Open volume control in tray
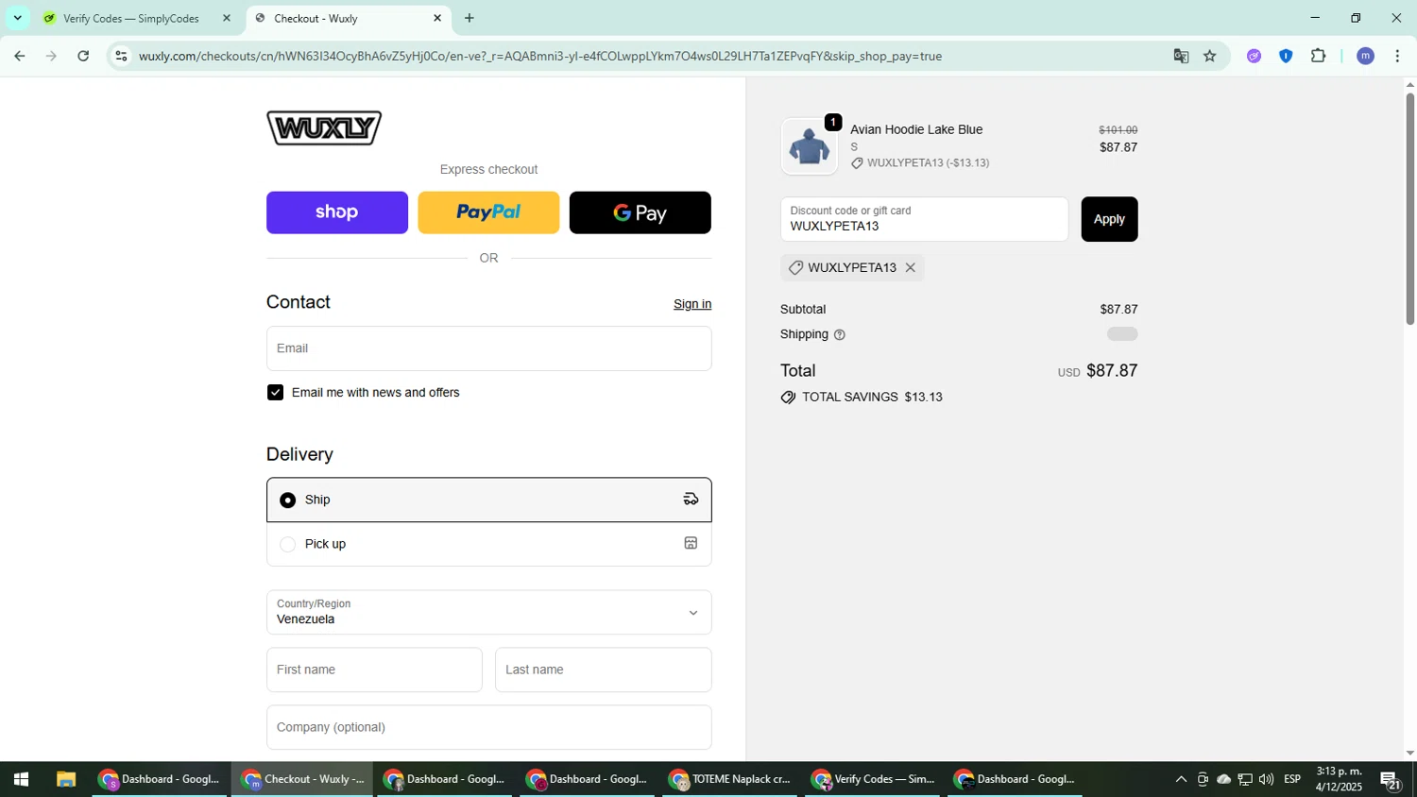Viewport: 1417px width, 797px height. [1266, 779]
